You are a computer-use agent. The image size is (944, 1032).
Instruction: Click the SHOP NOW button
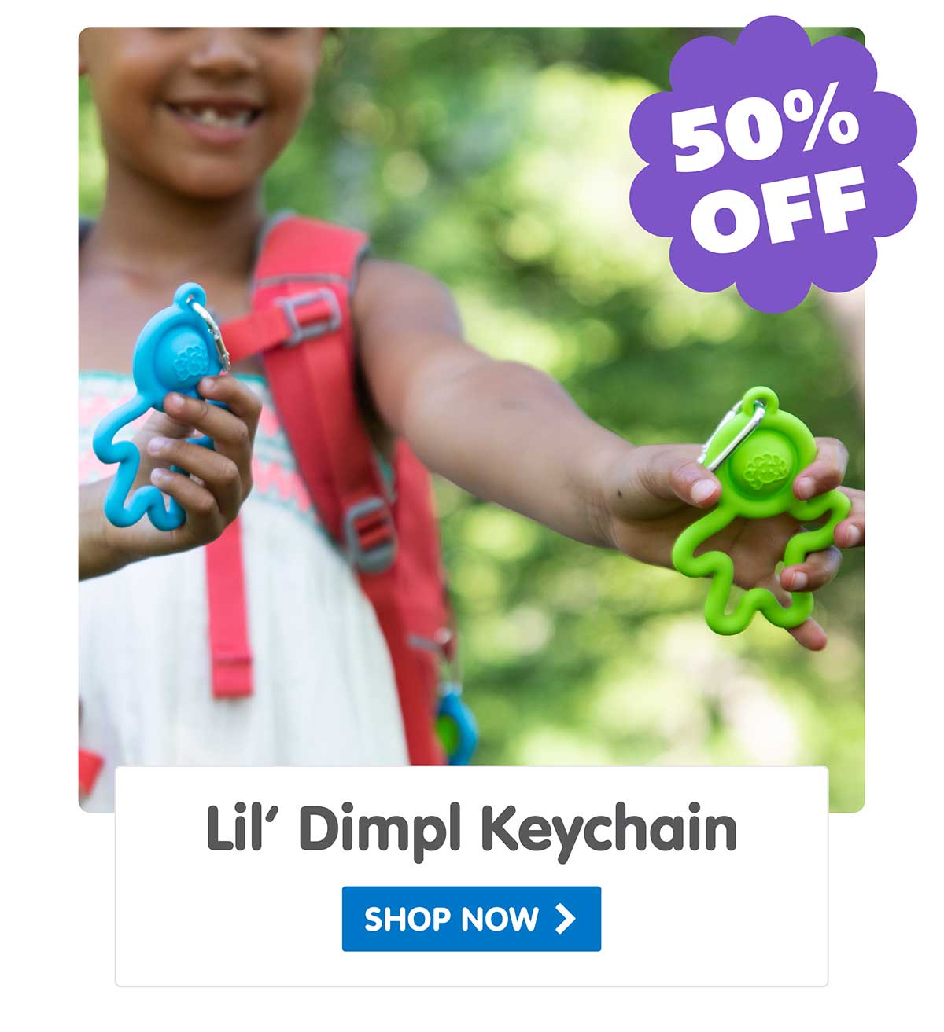(x=471, y=918)
